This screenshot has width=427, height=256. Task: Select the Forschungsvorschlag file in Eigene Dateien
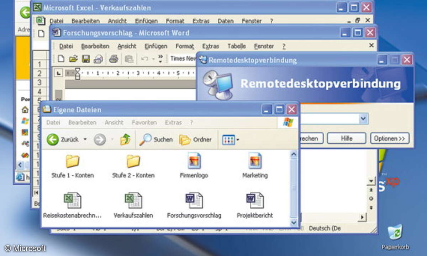point(194,206)
